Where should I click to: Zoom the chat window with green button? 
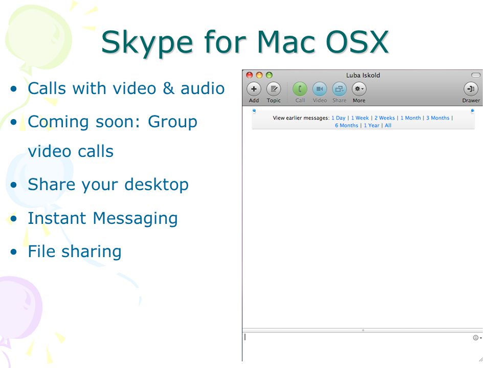[269, 75]
